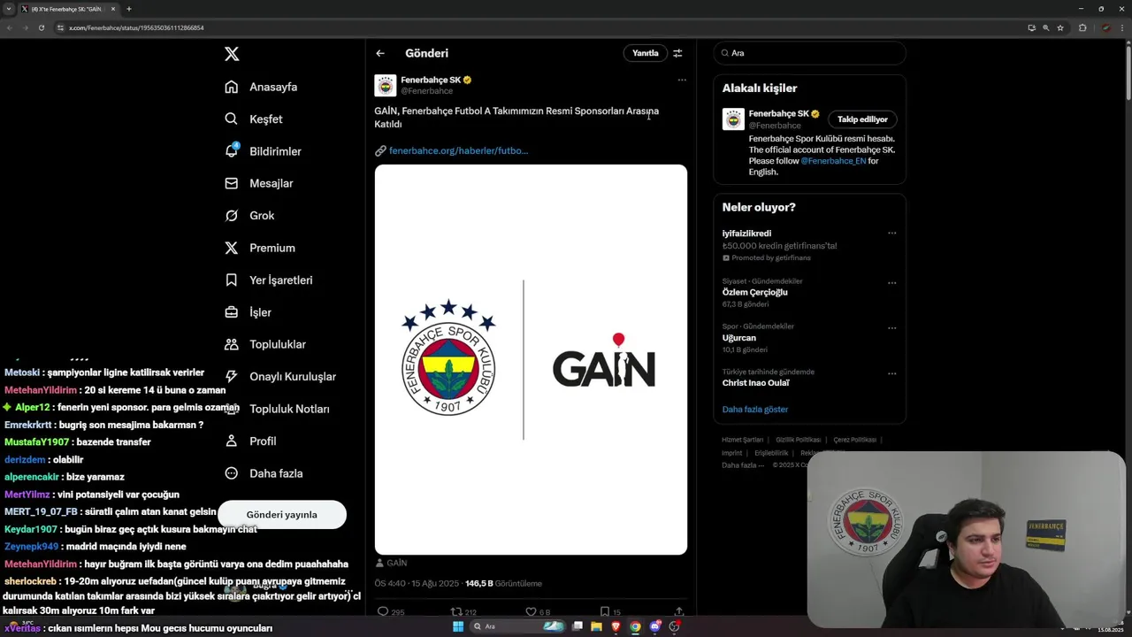Open Discord from the taskbar
Image resolution: width=1132 pixels, height=637 pixels.
[654, 626]
